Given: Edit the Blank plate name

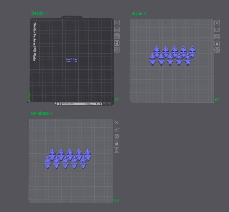Looking at the screenshot, I should coord(145,14).
